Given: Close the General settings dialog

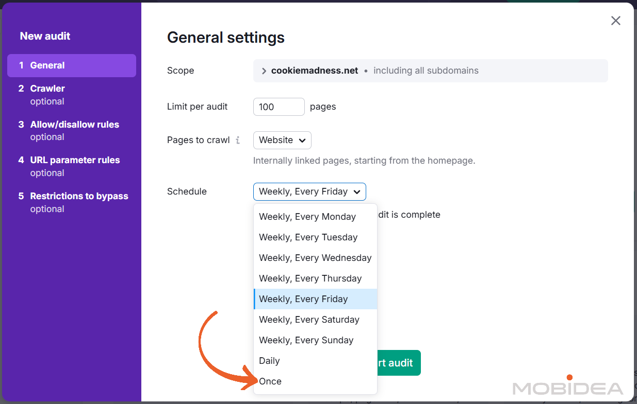Looking at the screenshot, I should pos(615,21).
